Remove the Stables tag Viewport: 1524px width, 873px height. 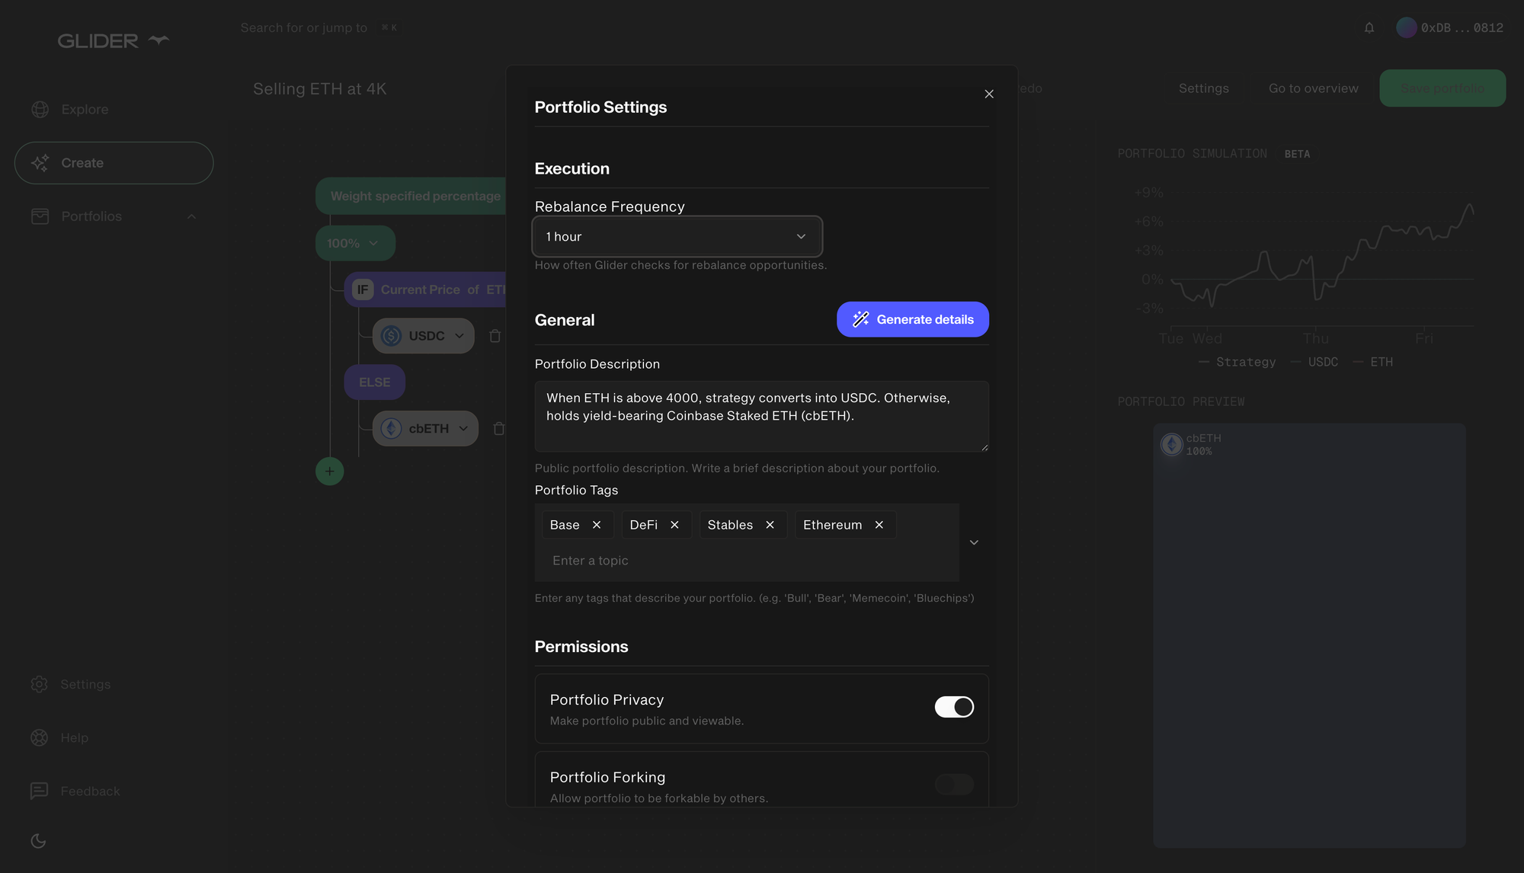click(770, 525)
